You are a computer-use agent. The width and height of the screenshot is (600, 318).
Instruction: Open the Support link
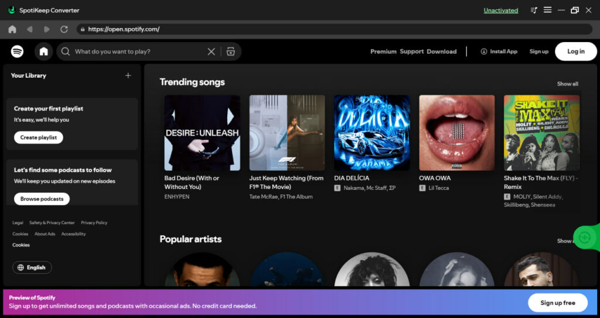click(x=412, y=51)
